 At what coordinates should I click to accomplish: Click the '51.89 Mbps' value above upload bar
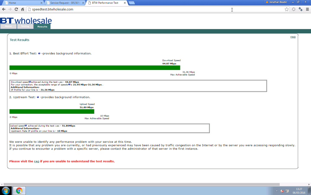pyautogui.click(x=87, y=107)
